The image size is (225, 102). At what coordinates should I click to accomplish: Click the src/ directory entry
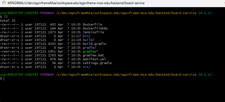[87, 67]
